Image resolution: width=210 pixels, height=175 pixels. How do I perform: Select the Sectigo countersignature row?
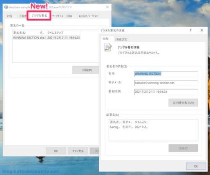click(x=129, y=127)
